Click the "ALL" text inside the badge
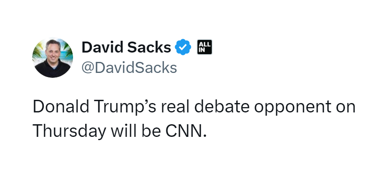 (204, 44)
